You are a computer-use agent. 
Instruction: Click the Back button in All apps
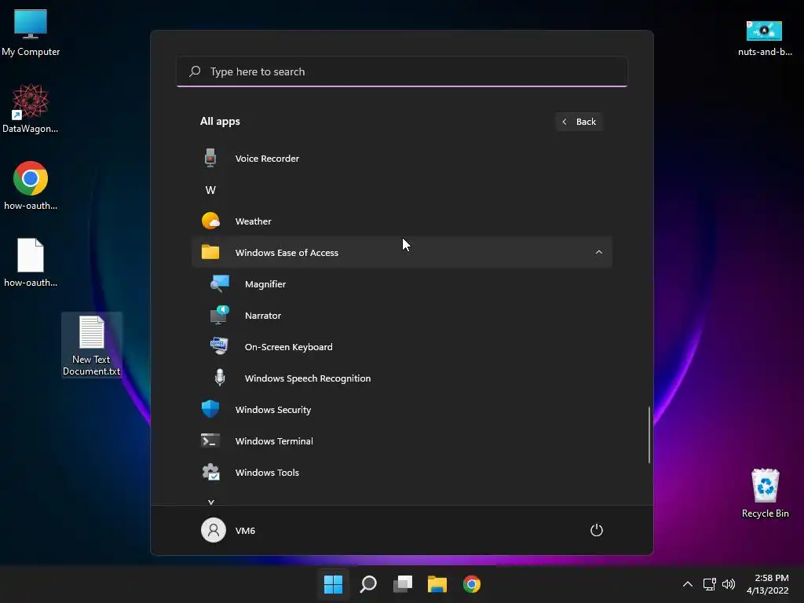point(579,122)
